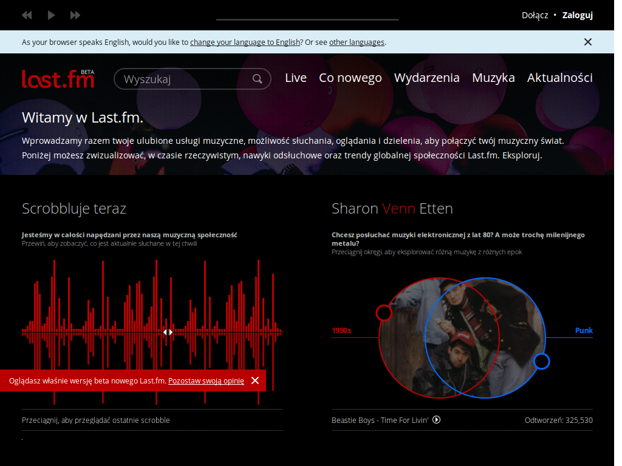Open the Co nowego menu item

tap(350, 78)
